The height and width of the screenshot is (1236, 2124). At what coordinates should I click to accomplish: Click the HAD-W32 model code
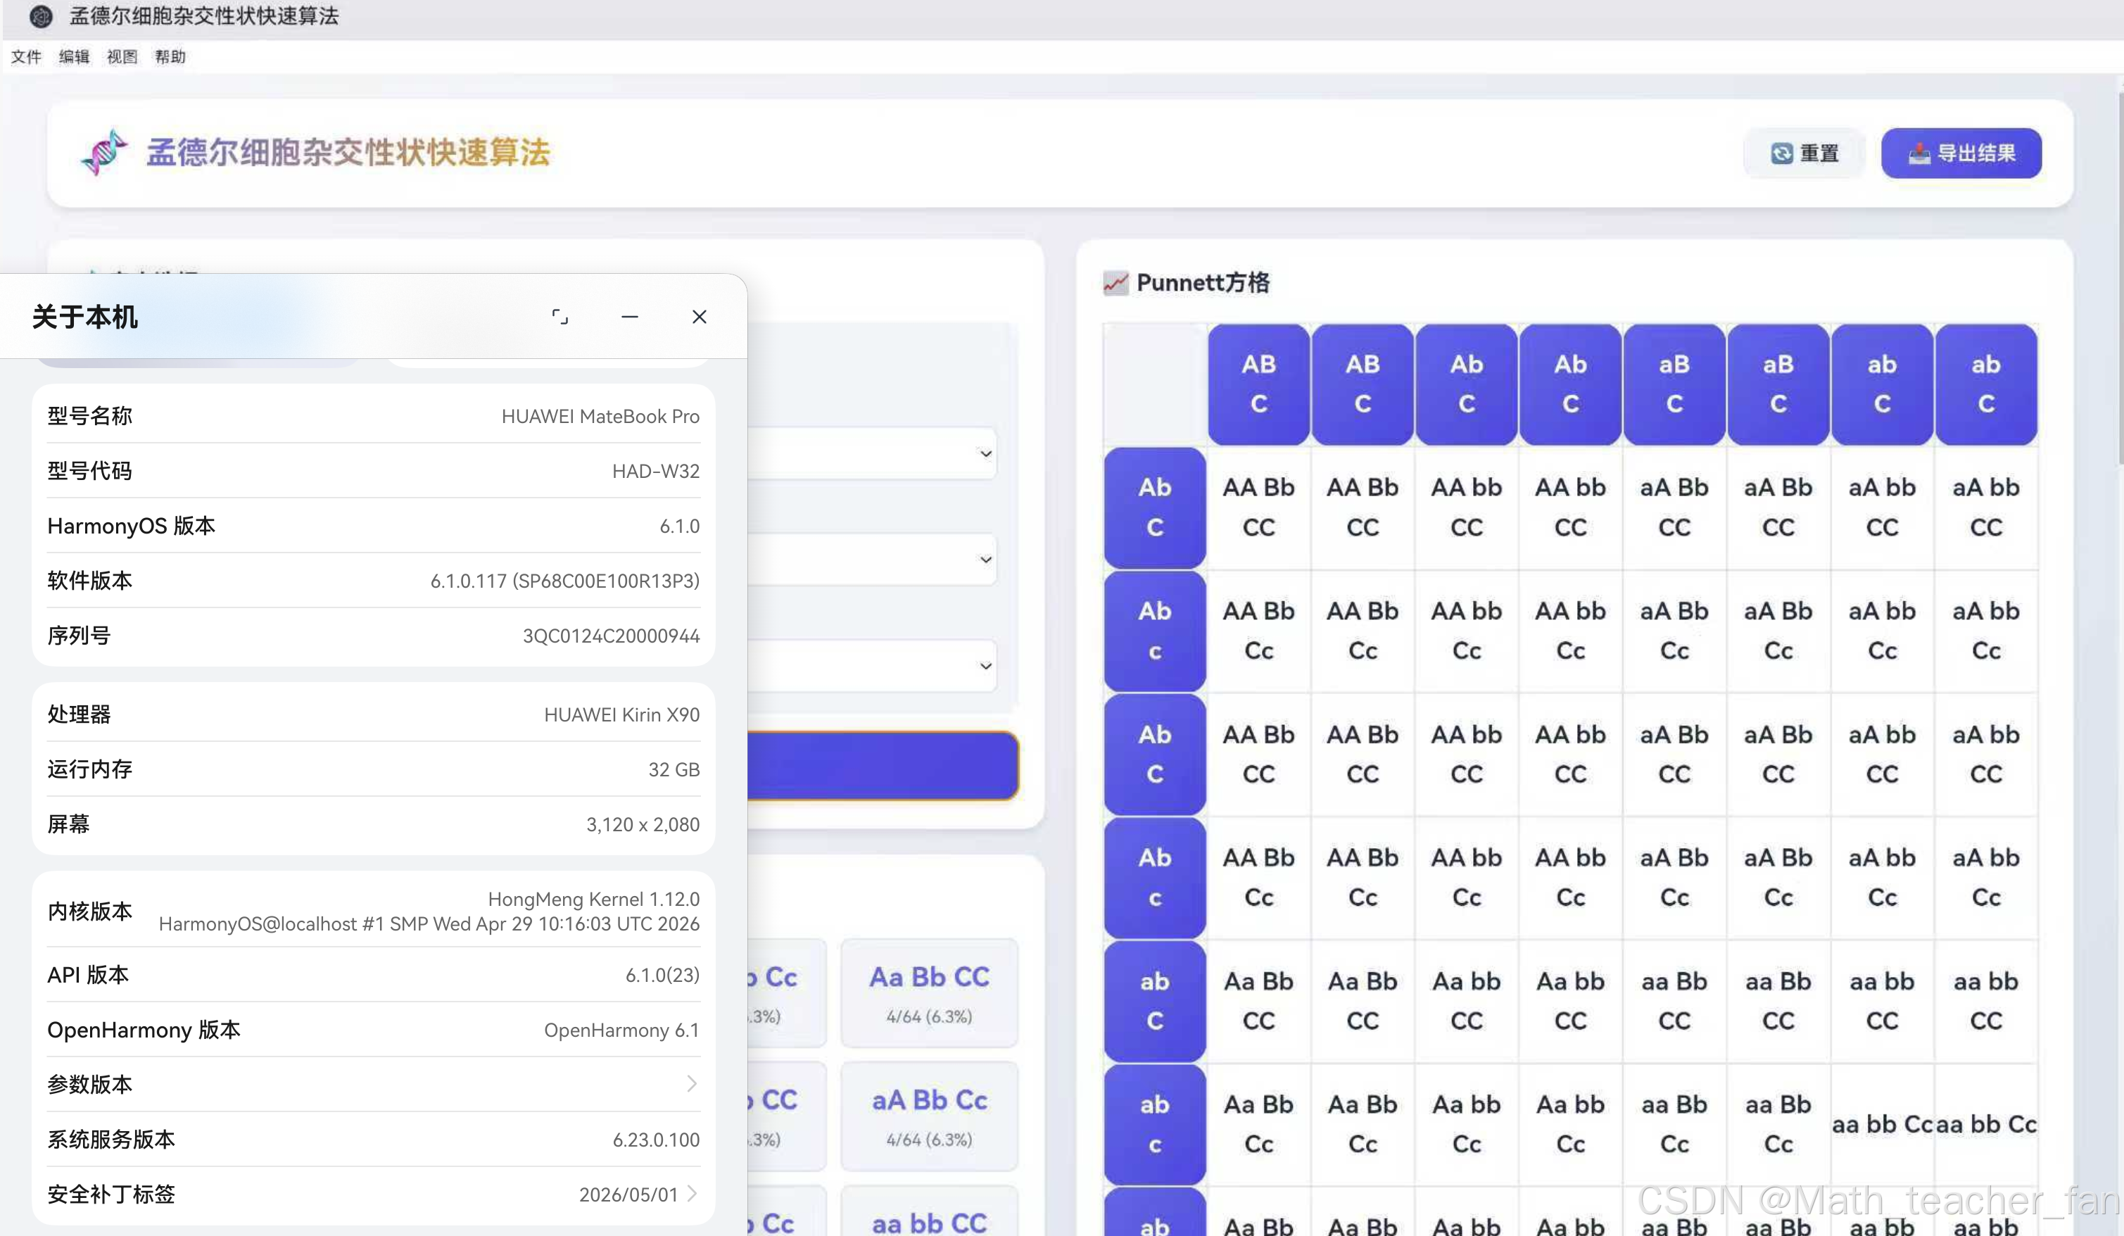pos(656,472)
